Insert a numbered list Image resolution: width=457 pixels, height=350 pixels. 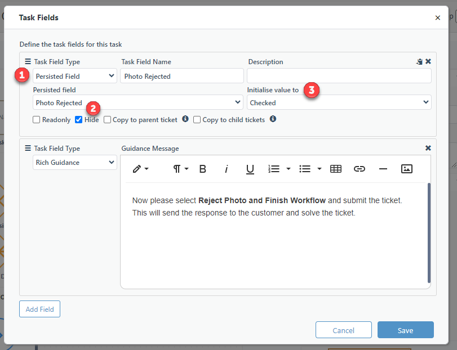click(x=274, y=169)
